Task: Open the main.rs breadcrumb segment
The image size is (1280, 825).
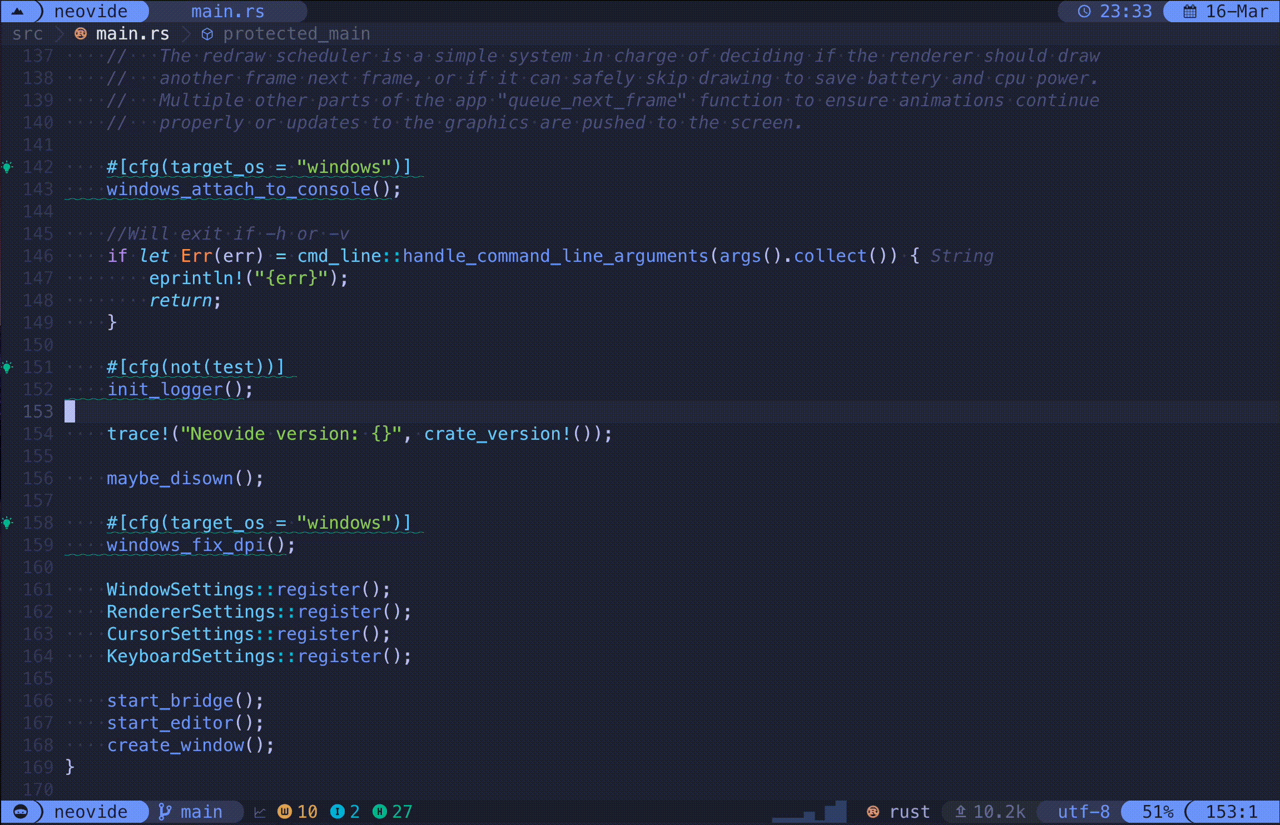Action: pyautogui.click(x=132, y=34)
